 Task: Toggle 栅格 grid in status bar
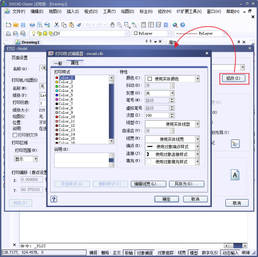click(105, 252)
